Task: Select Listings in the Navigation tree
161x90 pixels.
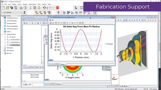Action: 9,32
